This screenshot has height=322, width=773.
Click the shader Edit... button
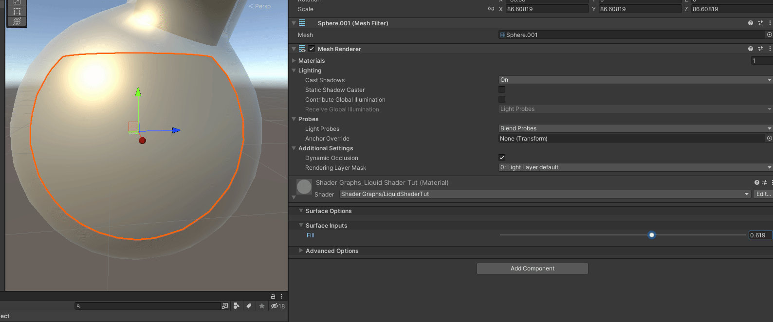[x=763, y=194]
